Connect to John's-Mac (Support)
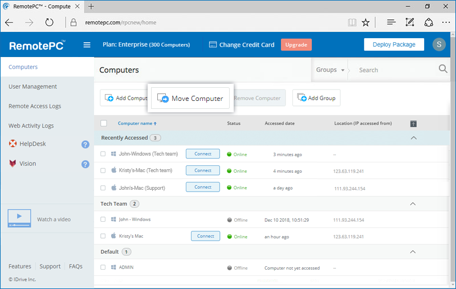This screenshot has width=456, height=289. (203, 187)
